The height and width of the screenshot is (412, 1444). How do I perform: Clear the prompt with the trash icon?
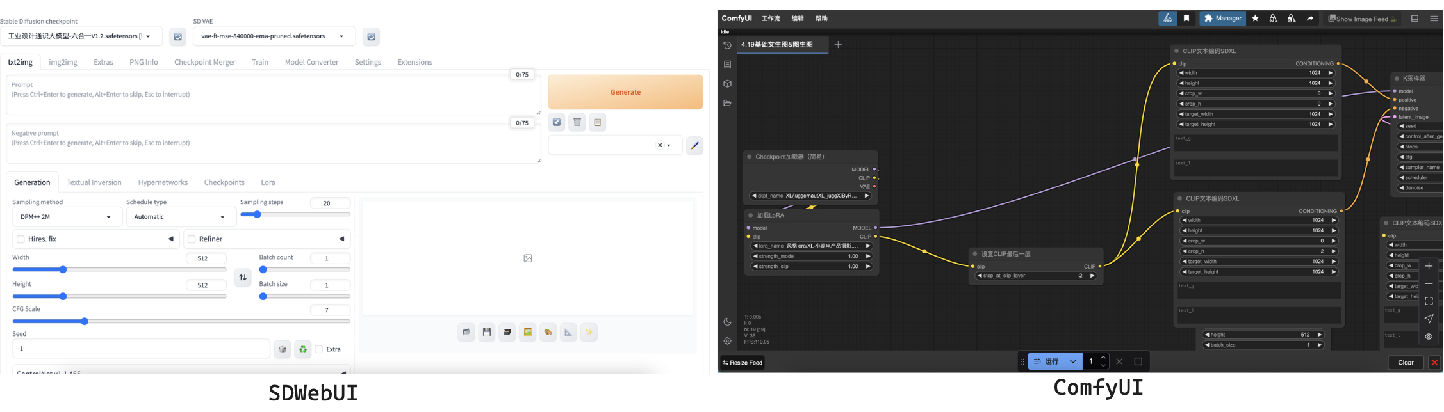577,122
